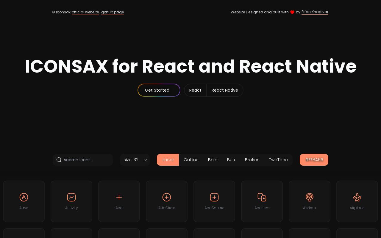
Task: Click Get Started button
Action: (x=159, y=90)
